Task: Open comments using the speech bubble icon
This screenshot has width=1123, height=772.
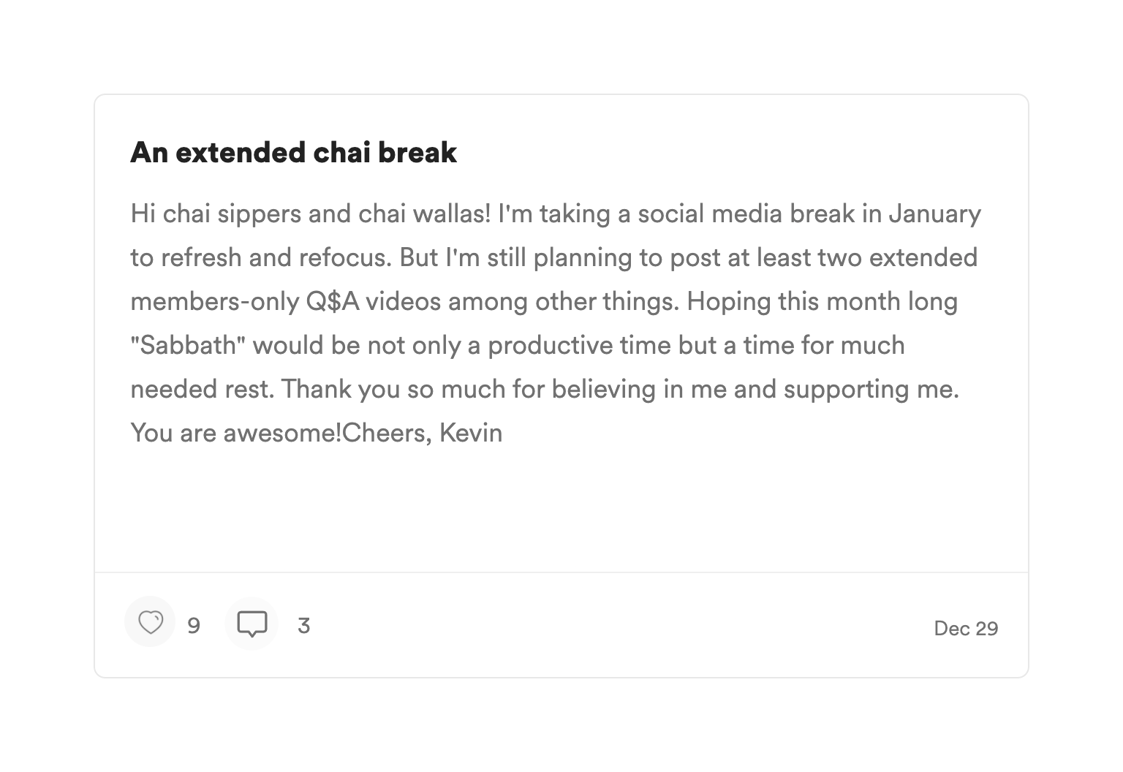Action: 252,624
